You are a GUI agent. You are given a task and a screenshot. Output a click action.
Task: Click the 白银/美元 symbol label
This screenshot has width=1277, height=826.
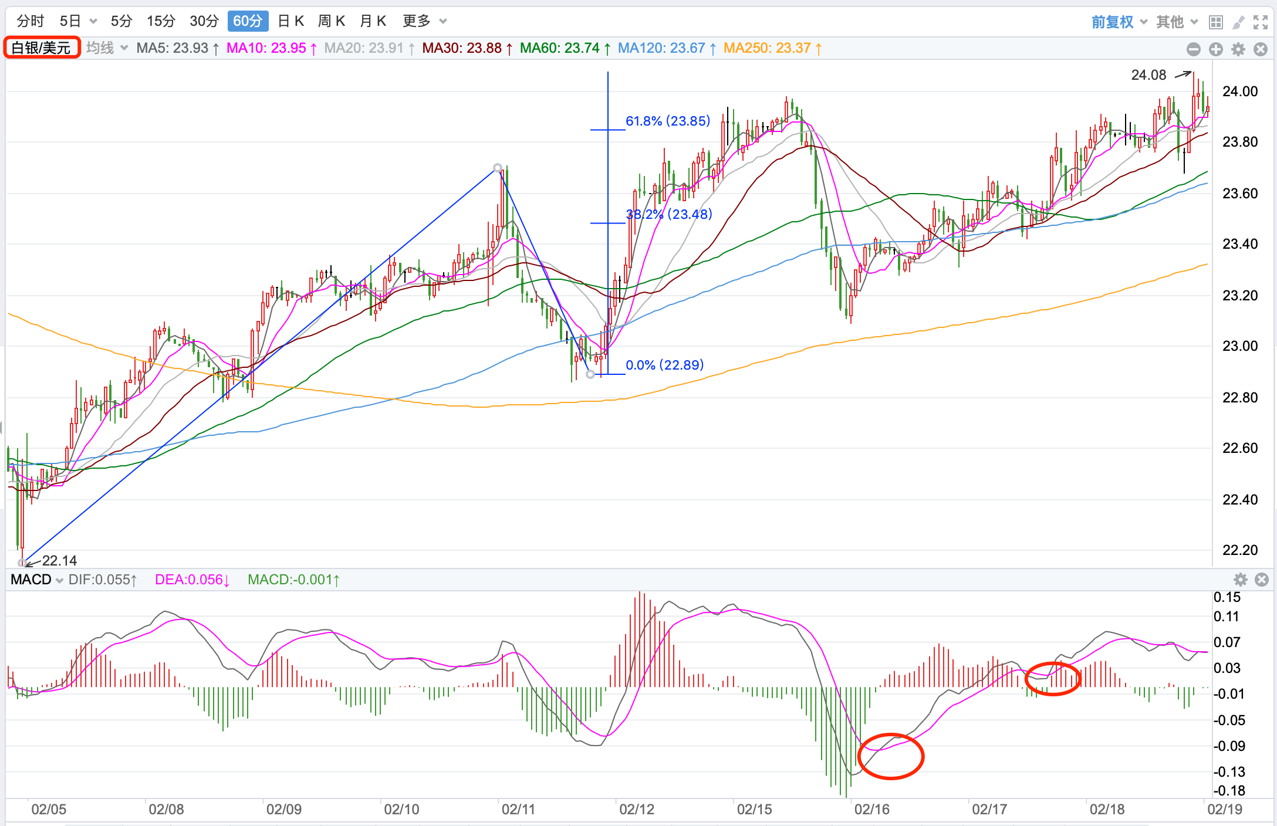click(x=42, y=48)
